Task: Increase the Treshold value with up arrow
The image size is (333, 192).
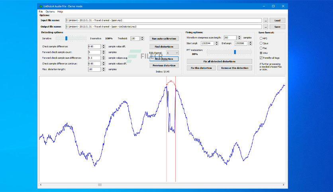Action: [x=142, y=37]
